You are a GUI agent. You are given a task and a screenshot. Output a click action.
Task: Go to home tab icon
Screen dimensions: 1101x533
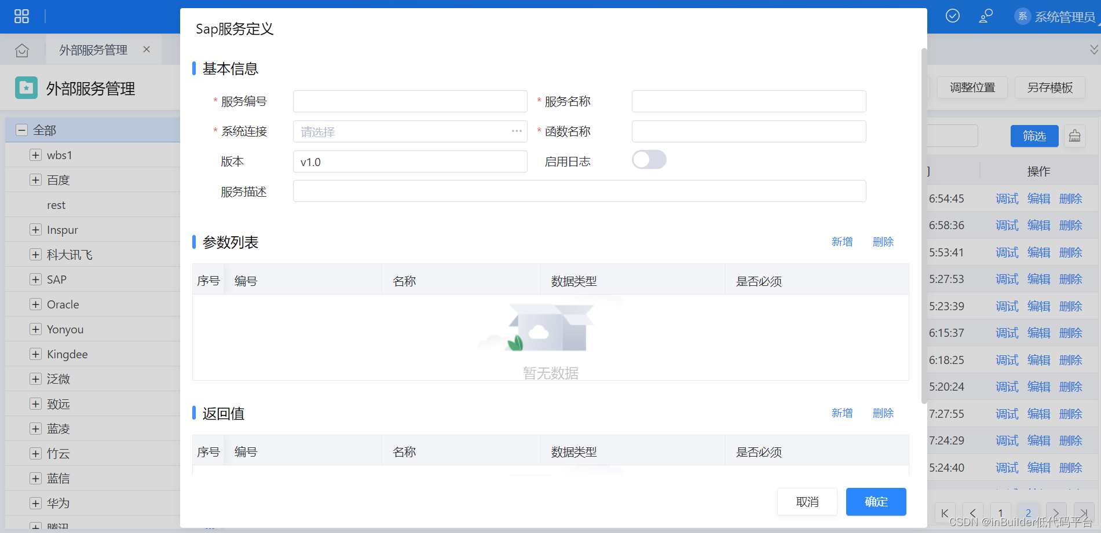click(x=22, y=50)
